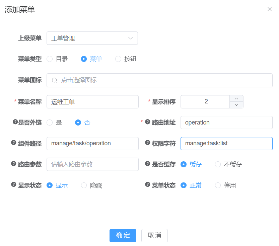Click help icon beside 组件路径 label
The image size is (279, 246).
[14, 143]
